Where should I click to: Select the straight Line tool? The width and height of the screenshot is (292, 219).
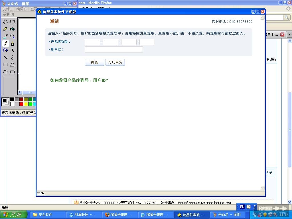5,58
